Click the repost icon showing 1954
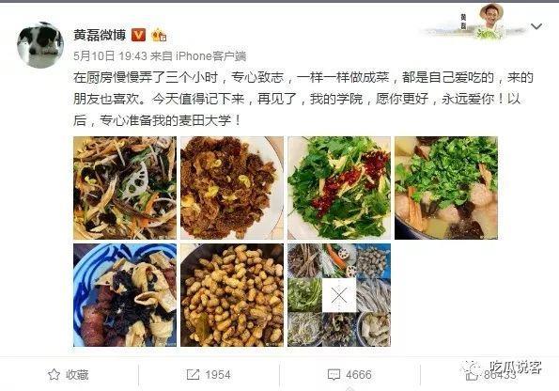Screen dimensions: 559x391 (x=193, y=375)
